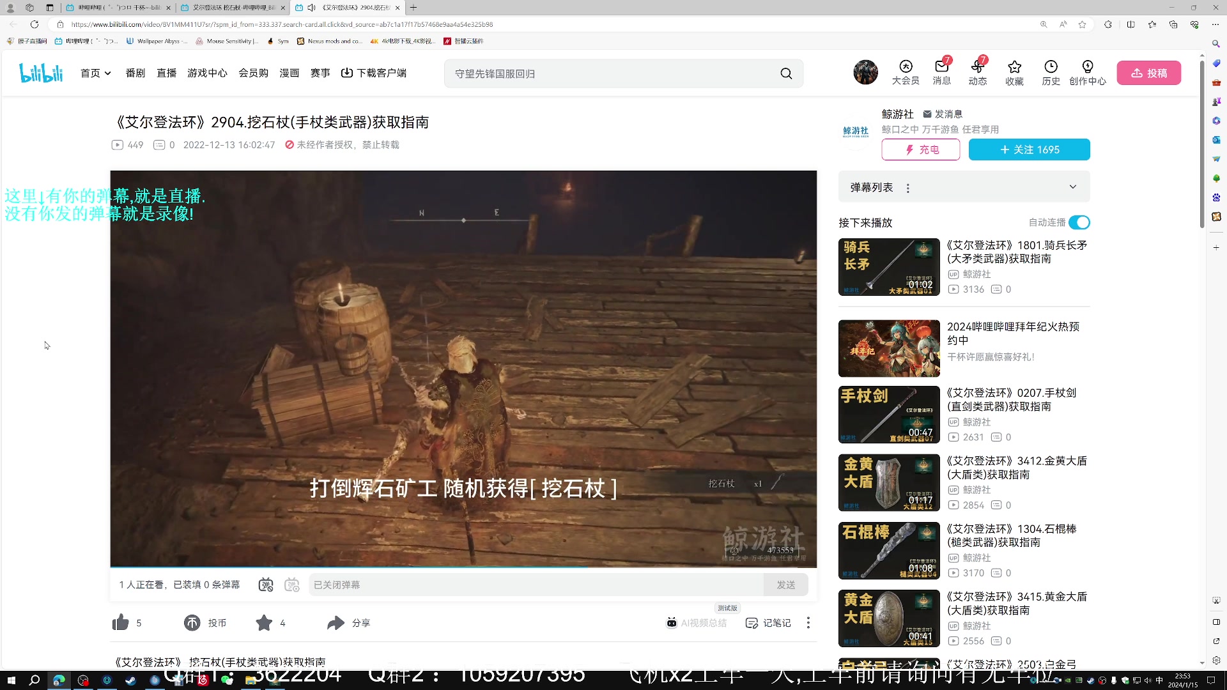Toggle the danmaku display switch
Screen dimensions: 1227x690
(x=266, y=585)
